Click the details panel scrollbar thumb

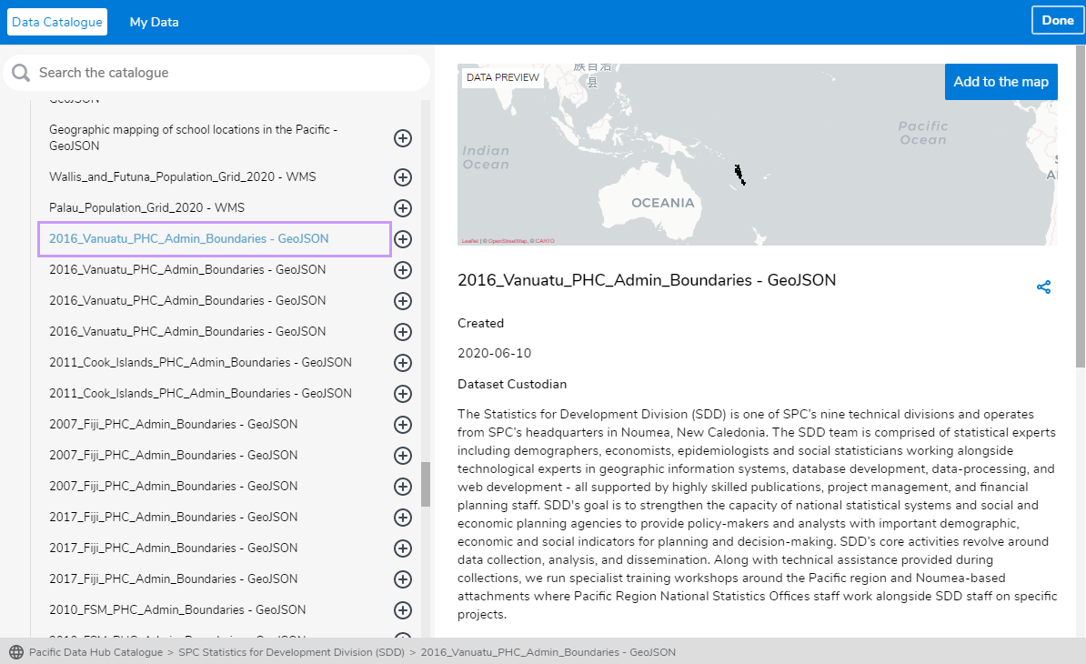(1081, 206)
